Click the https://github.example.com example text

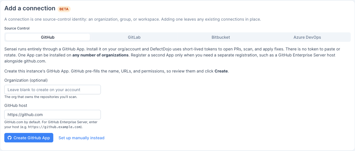click(x=55, y=127)
